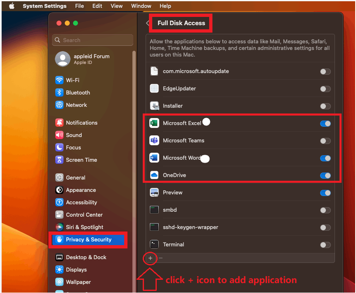The width and height of the screenshot is (356, 293).
Task: Click the Terminal app icon
Action: coord(154,244)
